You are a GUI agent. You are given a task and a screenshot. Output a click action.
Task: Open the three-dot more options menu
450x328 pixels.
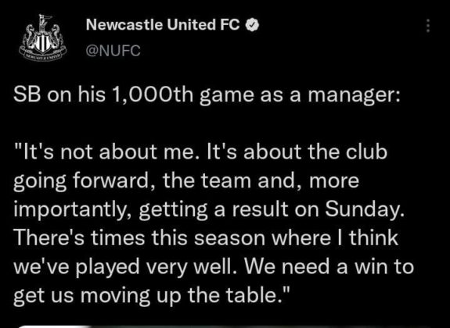tap(428, 26)
